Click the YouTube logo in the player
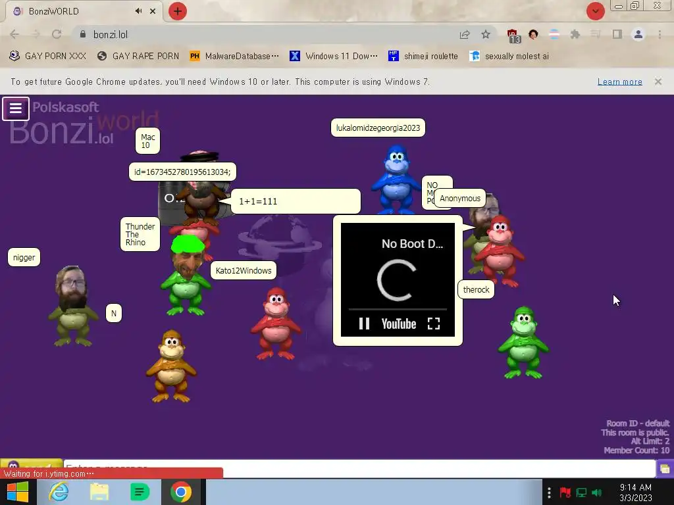 coord(398,324)
